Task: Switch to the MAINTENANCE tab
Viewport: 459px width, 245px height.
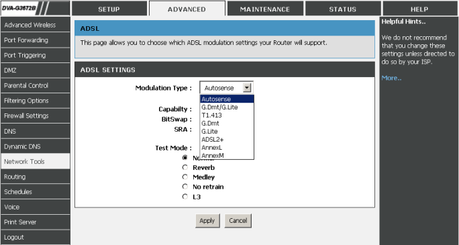Action: point(265,9)
